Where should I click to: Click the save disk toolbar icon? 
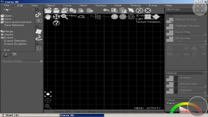point(56,10)
